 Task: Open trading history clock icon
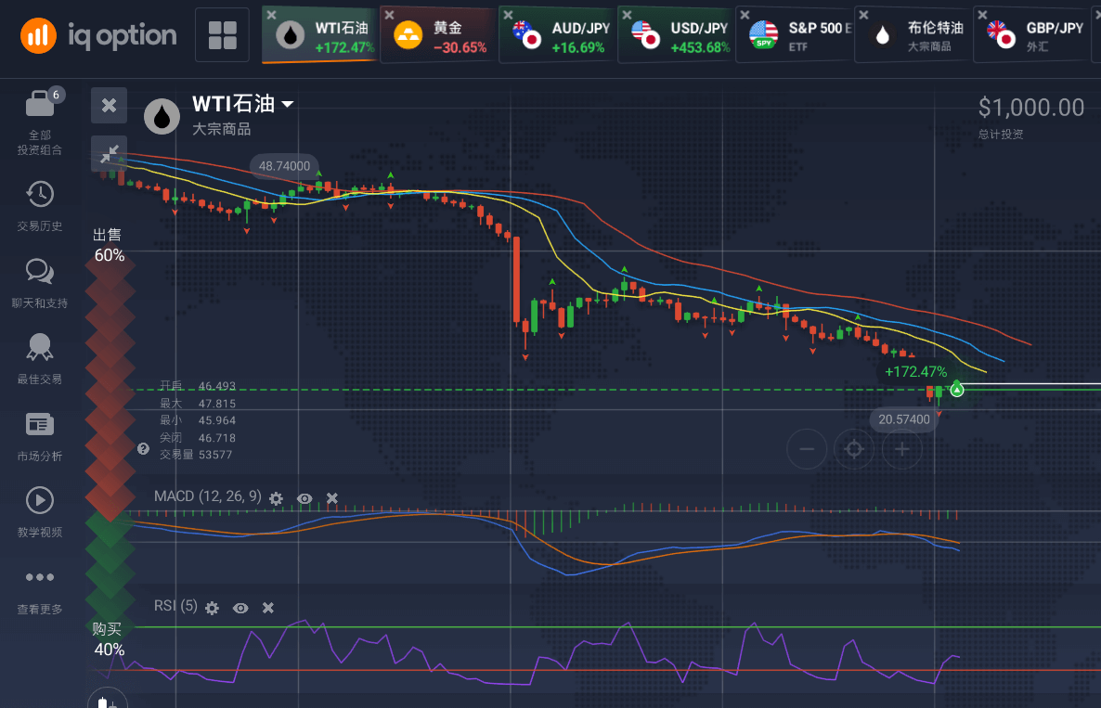point(40,194)
